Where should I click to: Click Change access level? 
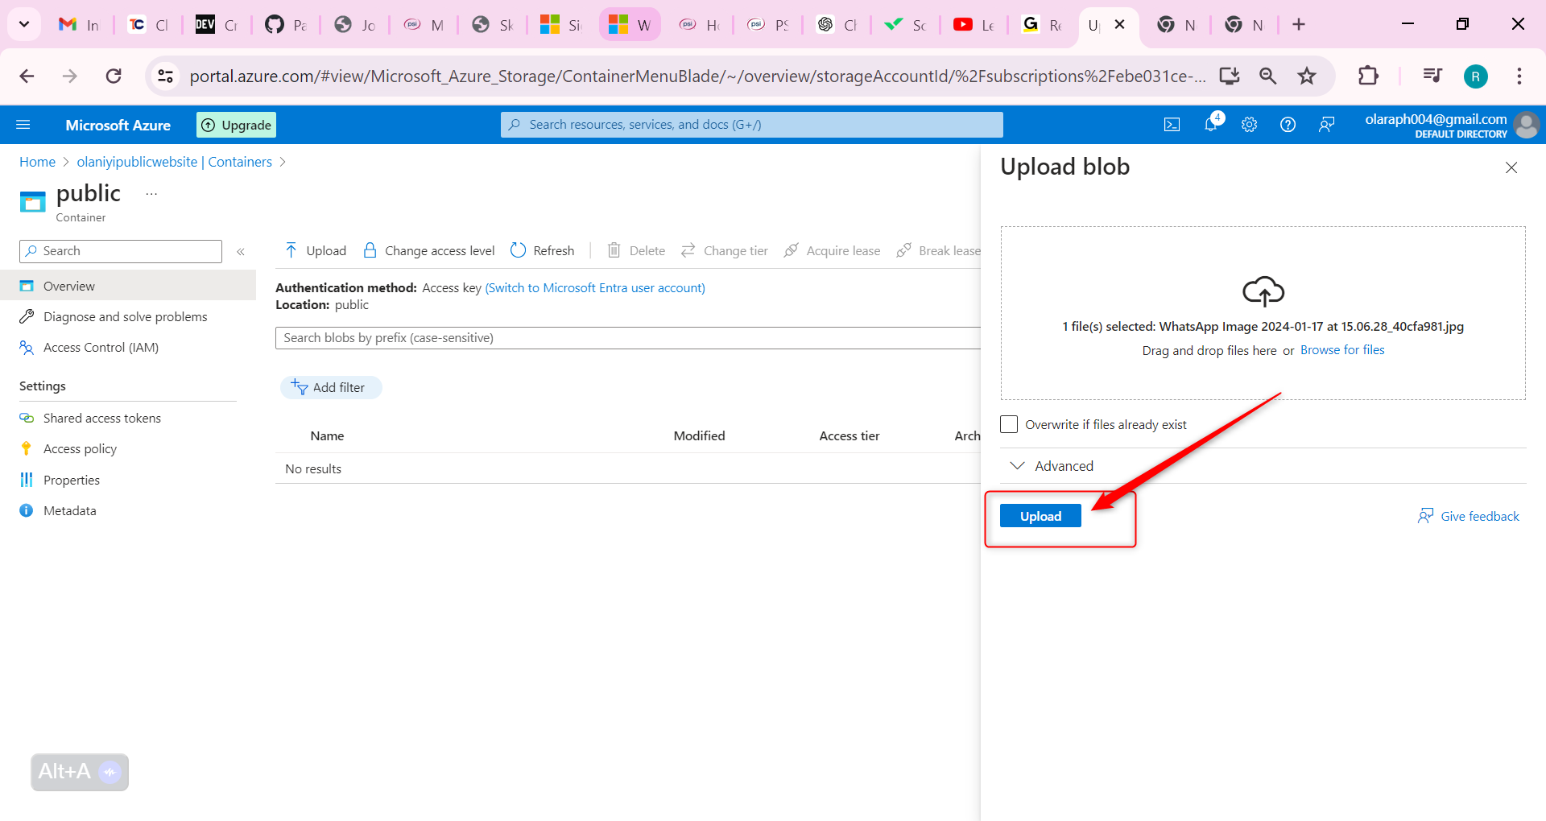click(x=428, y=250)
